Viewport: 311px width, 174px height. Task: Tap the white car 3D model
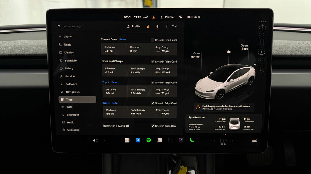225,82
